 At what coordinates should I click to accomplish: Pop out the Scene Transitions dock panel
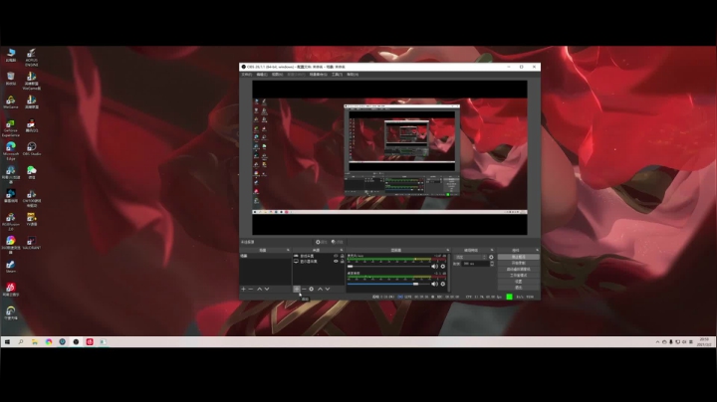pos(492,251)
